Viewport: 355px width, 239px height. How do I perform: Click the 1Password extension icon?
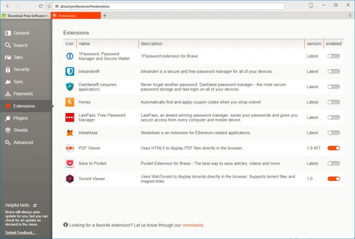(70, 56)
